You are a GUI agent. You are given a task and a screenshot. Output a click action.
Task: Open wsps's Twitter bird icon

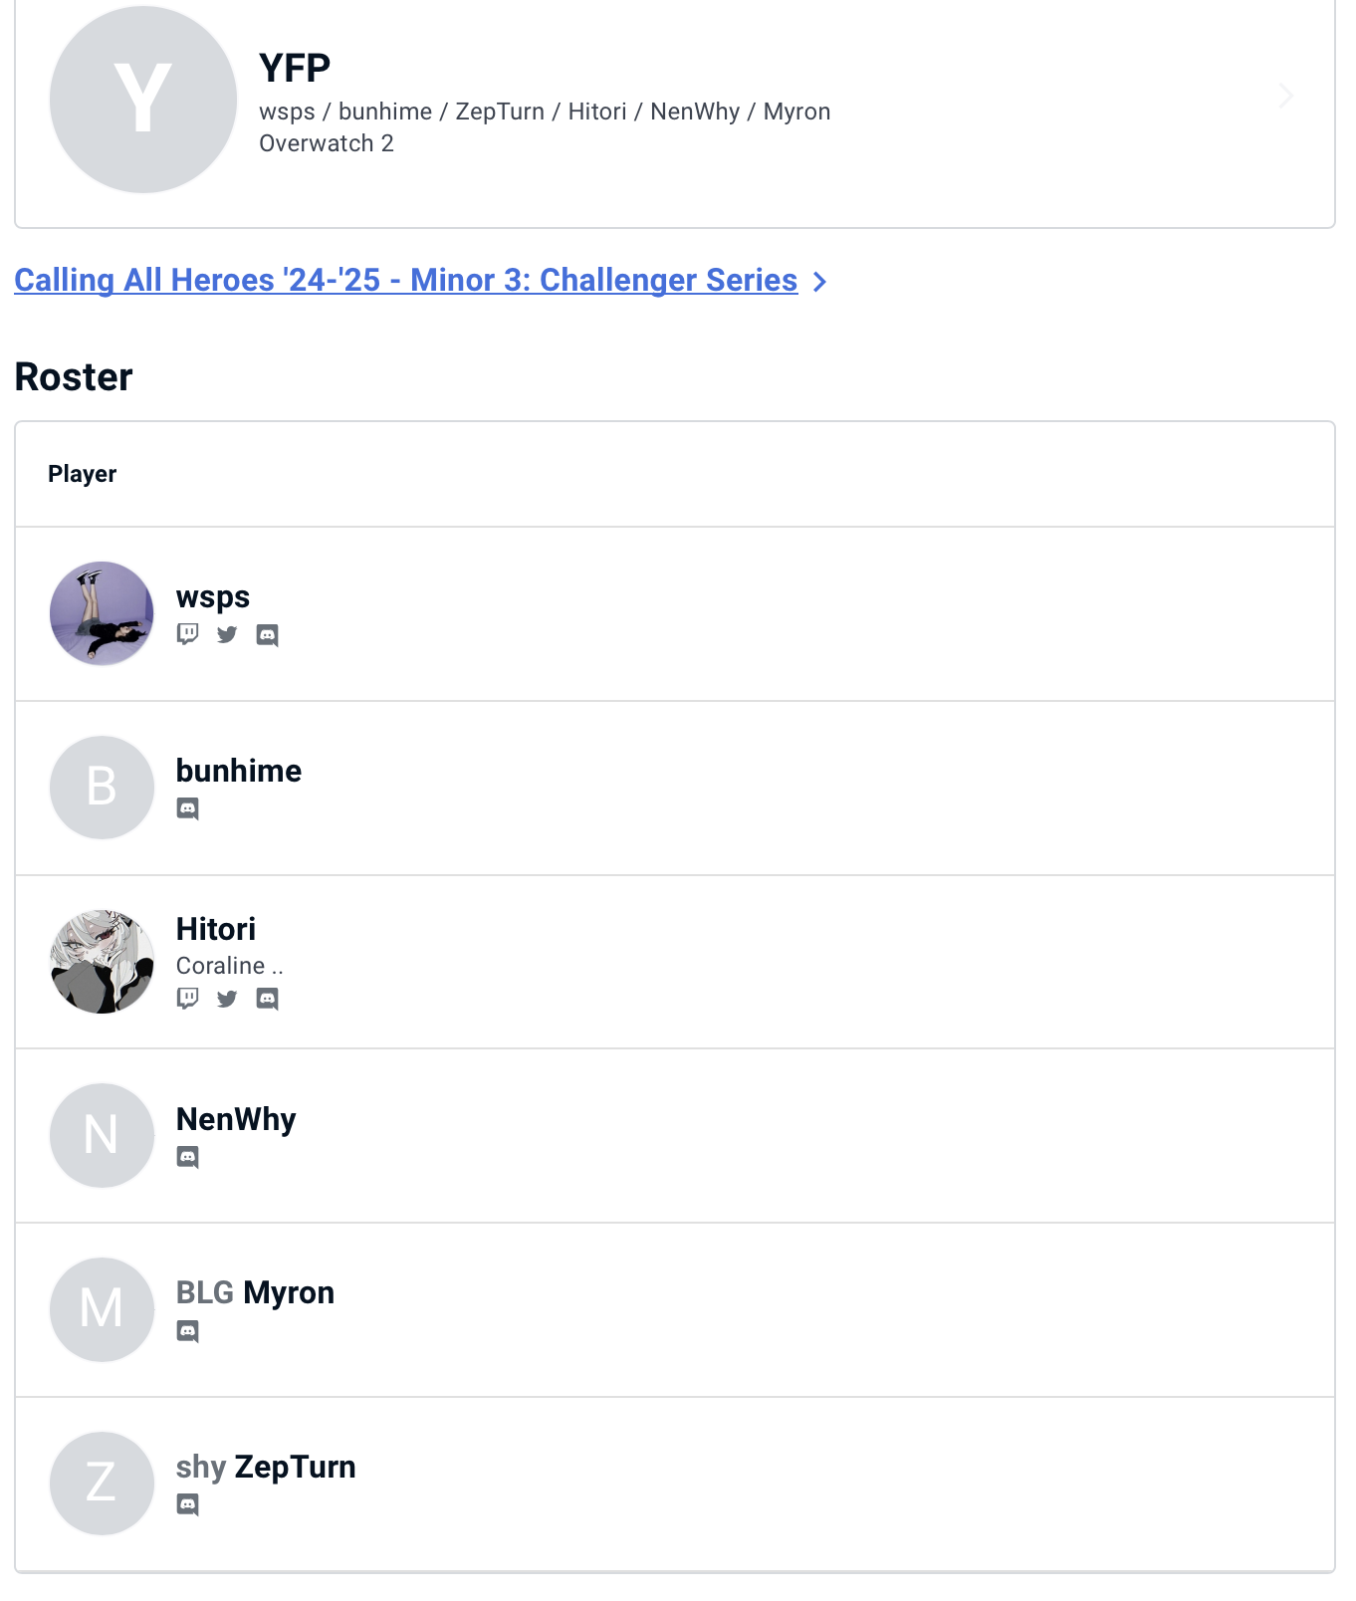click(x=227, y=634)
